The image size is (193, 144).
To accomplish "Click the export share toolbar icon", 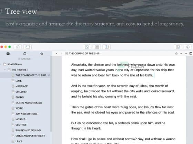I will [106, 47].
